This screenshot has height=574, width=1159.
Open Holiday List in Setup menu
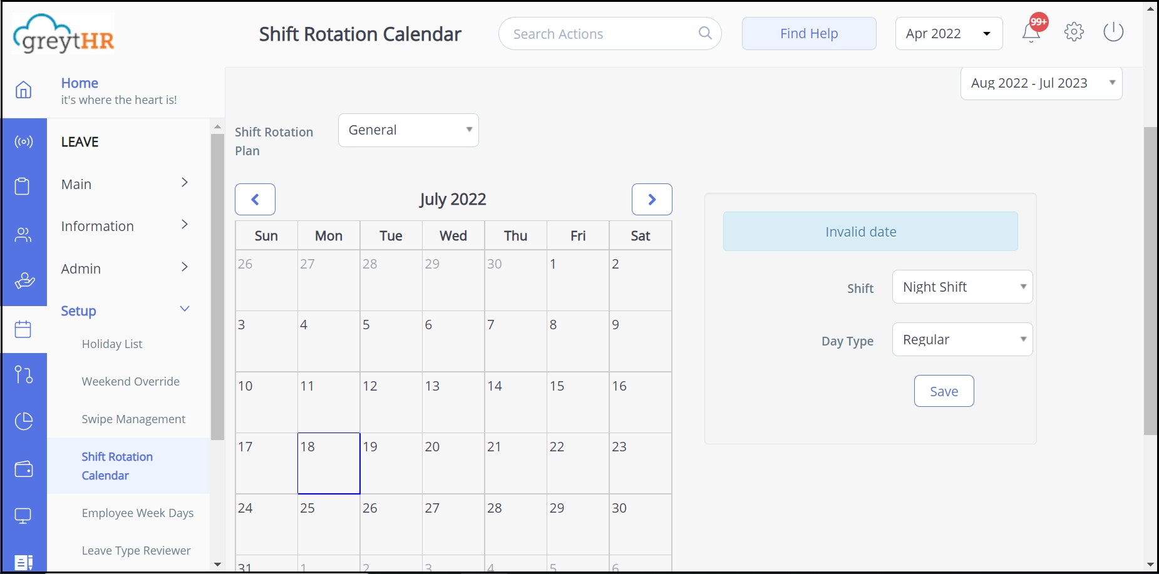(x=112, y=344)
